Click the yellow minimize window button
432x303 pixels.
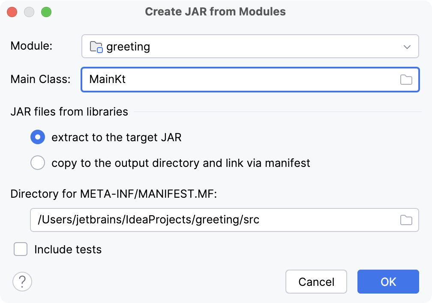coord(29,12)
